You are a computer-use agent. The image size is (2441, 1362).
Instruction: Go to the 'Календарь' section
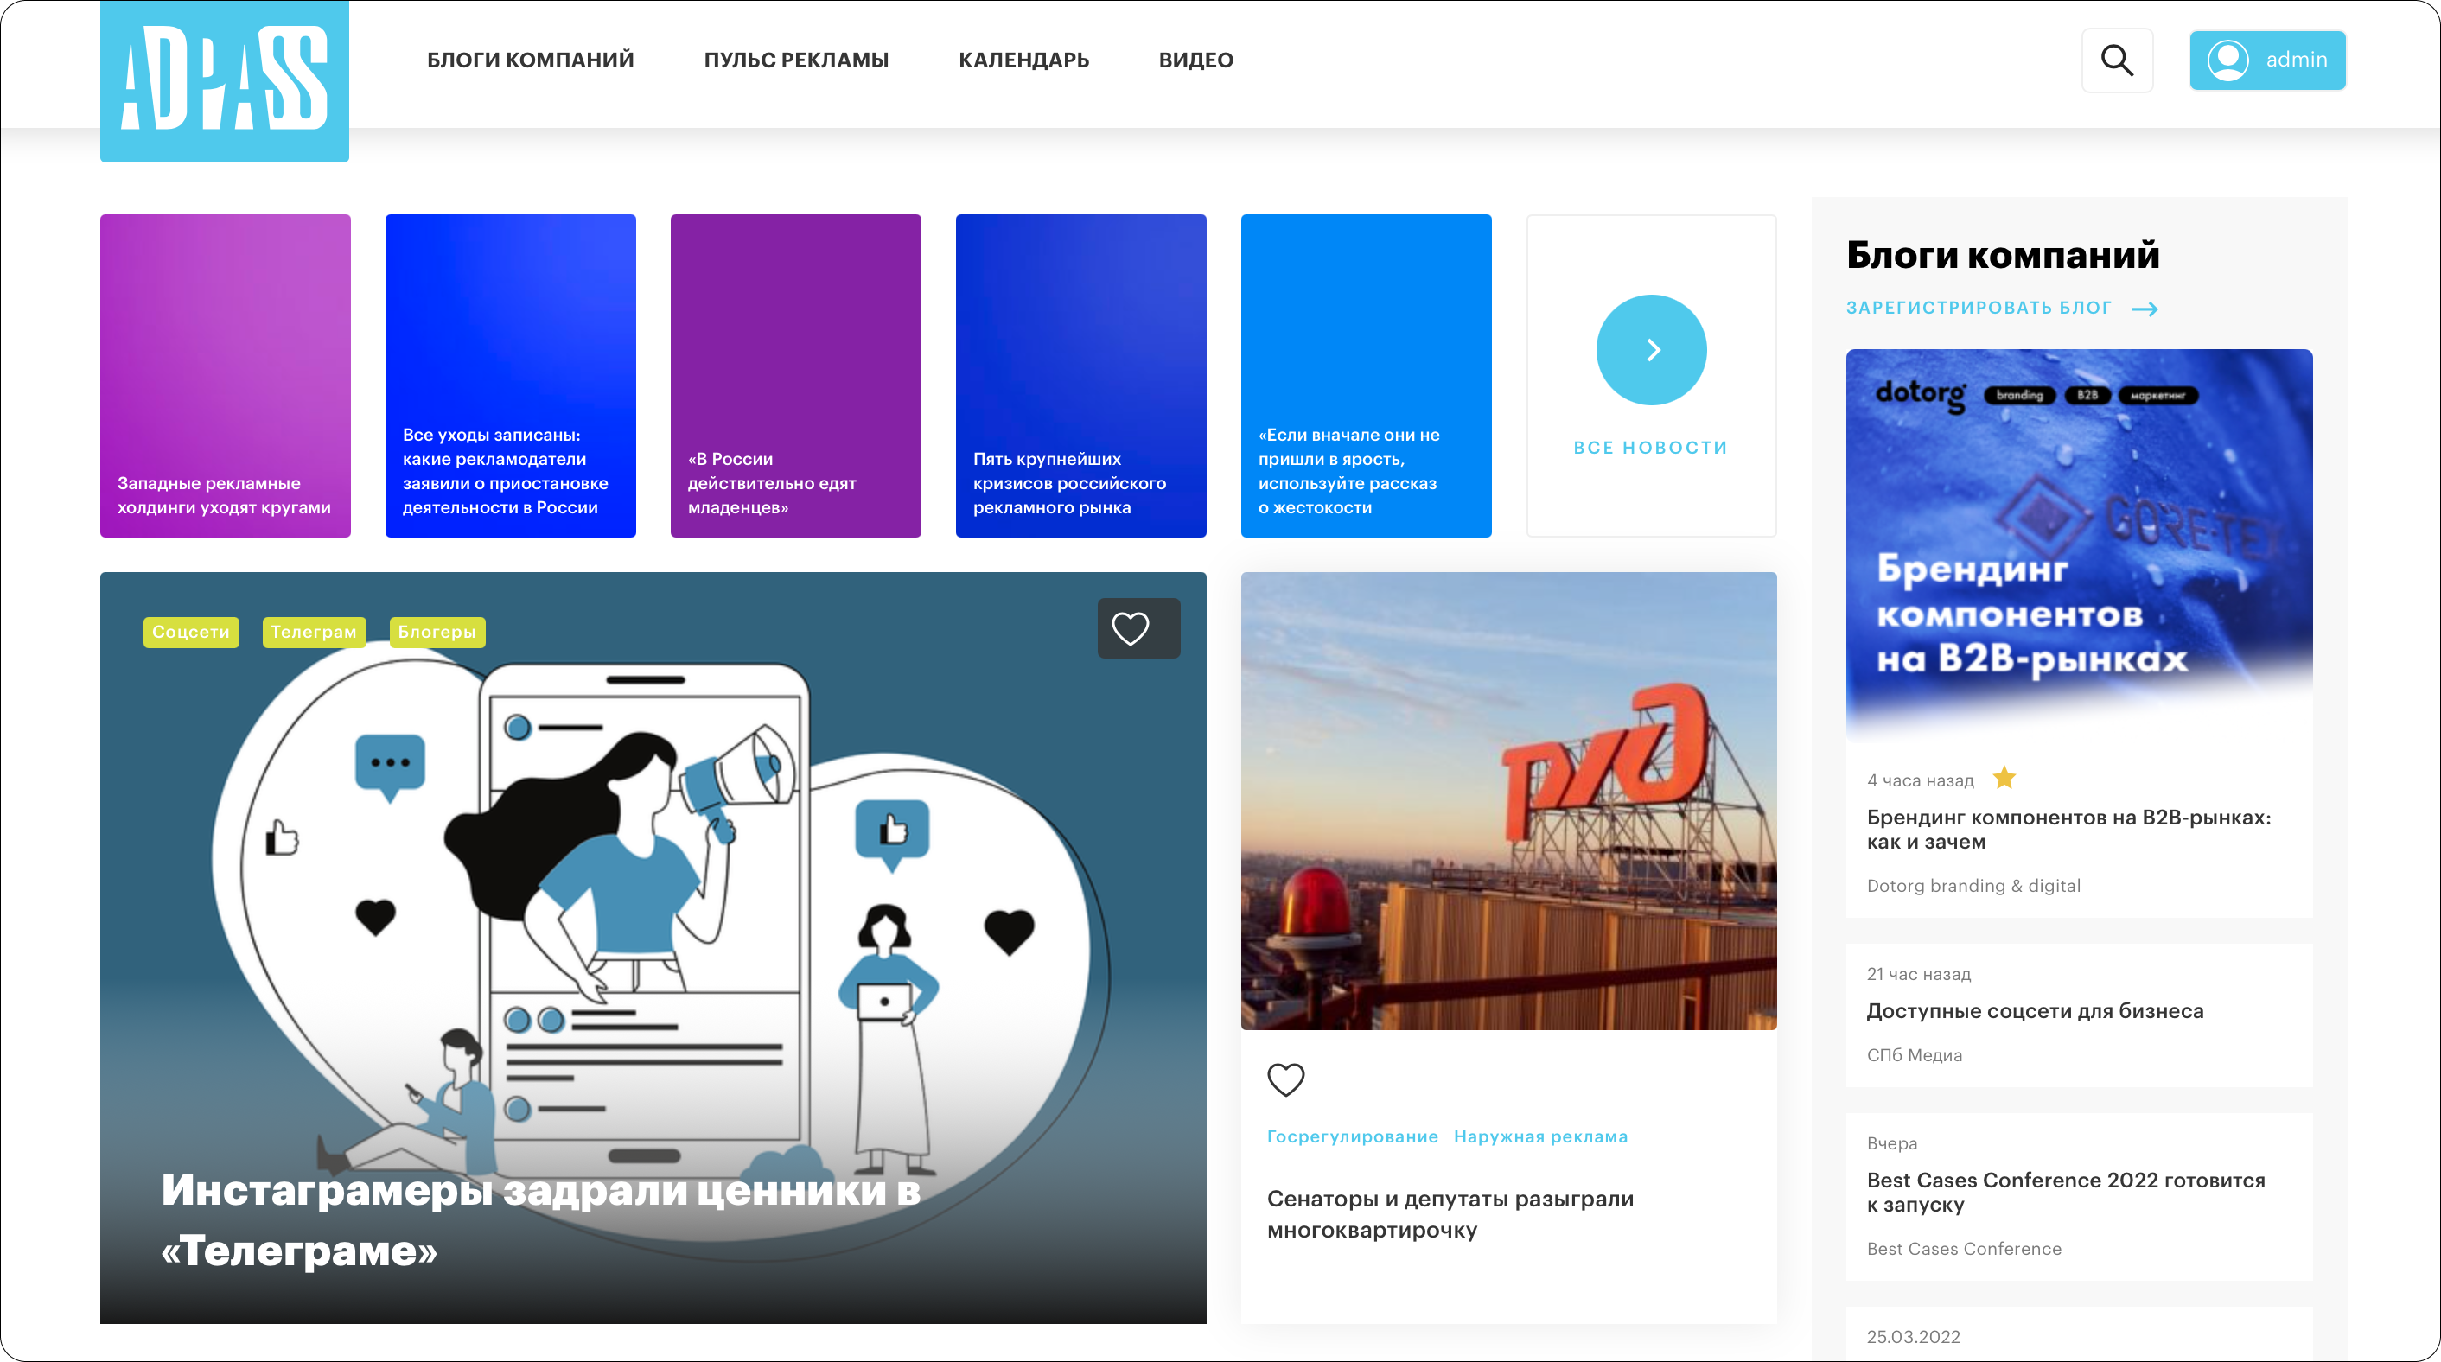1023,60
